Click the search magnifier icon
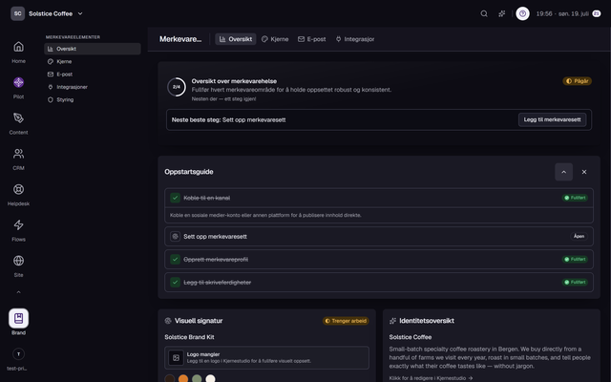The image size is (611, 382). [x=484, y=13]
